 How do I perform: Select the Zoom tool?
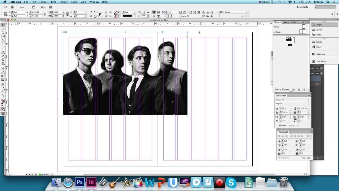pyautogui.click(x=3, y=95)
